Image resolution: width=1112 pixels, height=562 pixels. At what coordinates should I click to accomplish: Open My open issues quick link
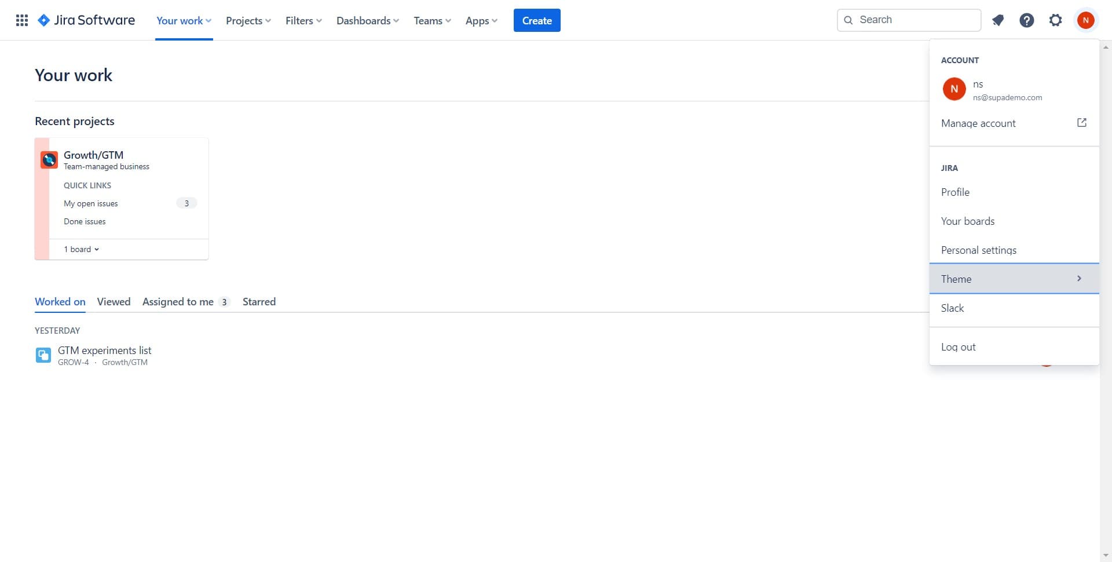pyautogui.click(x=90, y=203)
